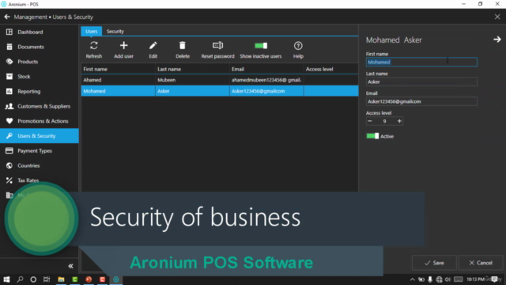Select the Ahamed user row
The image size is (506, 285).
[220, 80]
